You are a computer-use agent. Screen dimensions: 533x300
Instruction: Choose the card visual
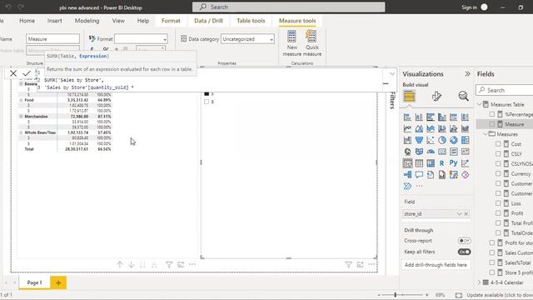pyautogui.click(x=442, y=152)
